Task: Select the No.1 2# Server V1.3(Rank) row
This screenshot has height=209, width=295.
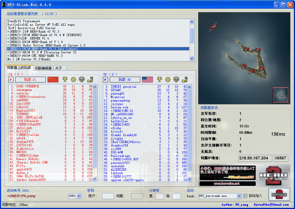Action: (98, 59)
